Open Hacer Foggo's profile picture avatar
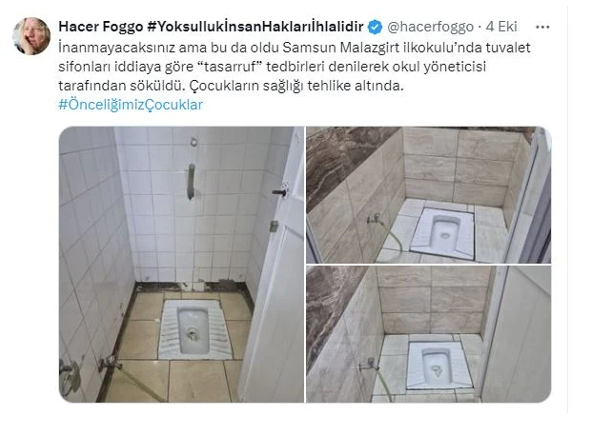This screenshot has width=611, height=435. [x=31, y=36]
